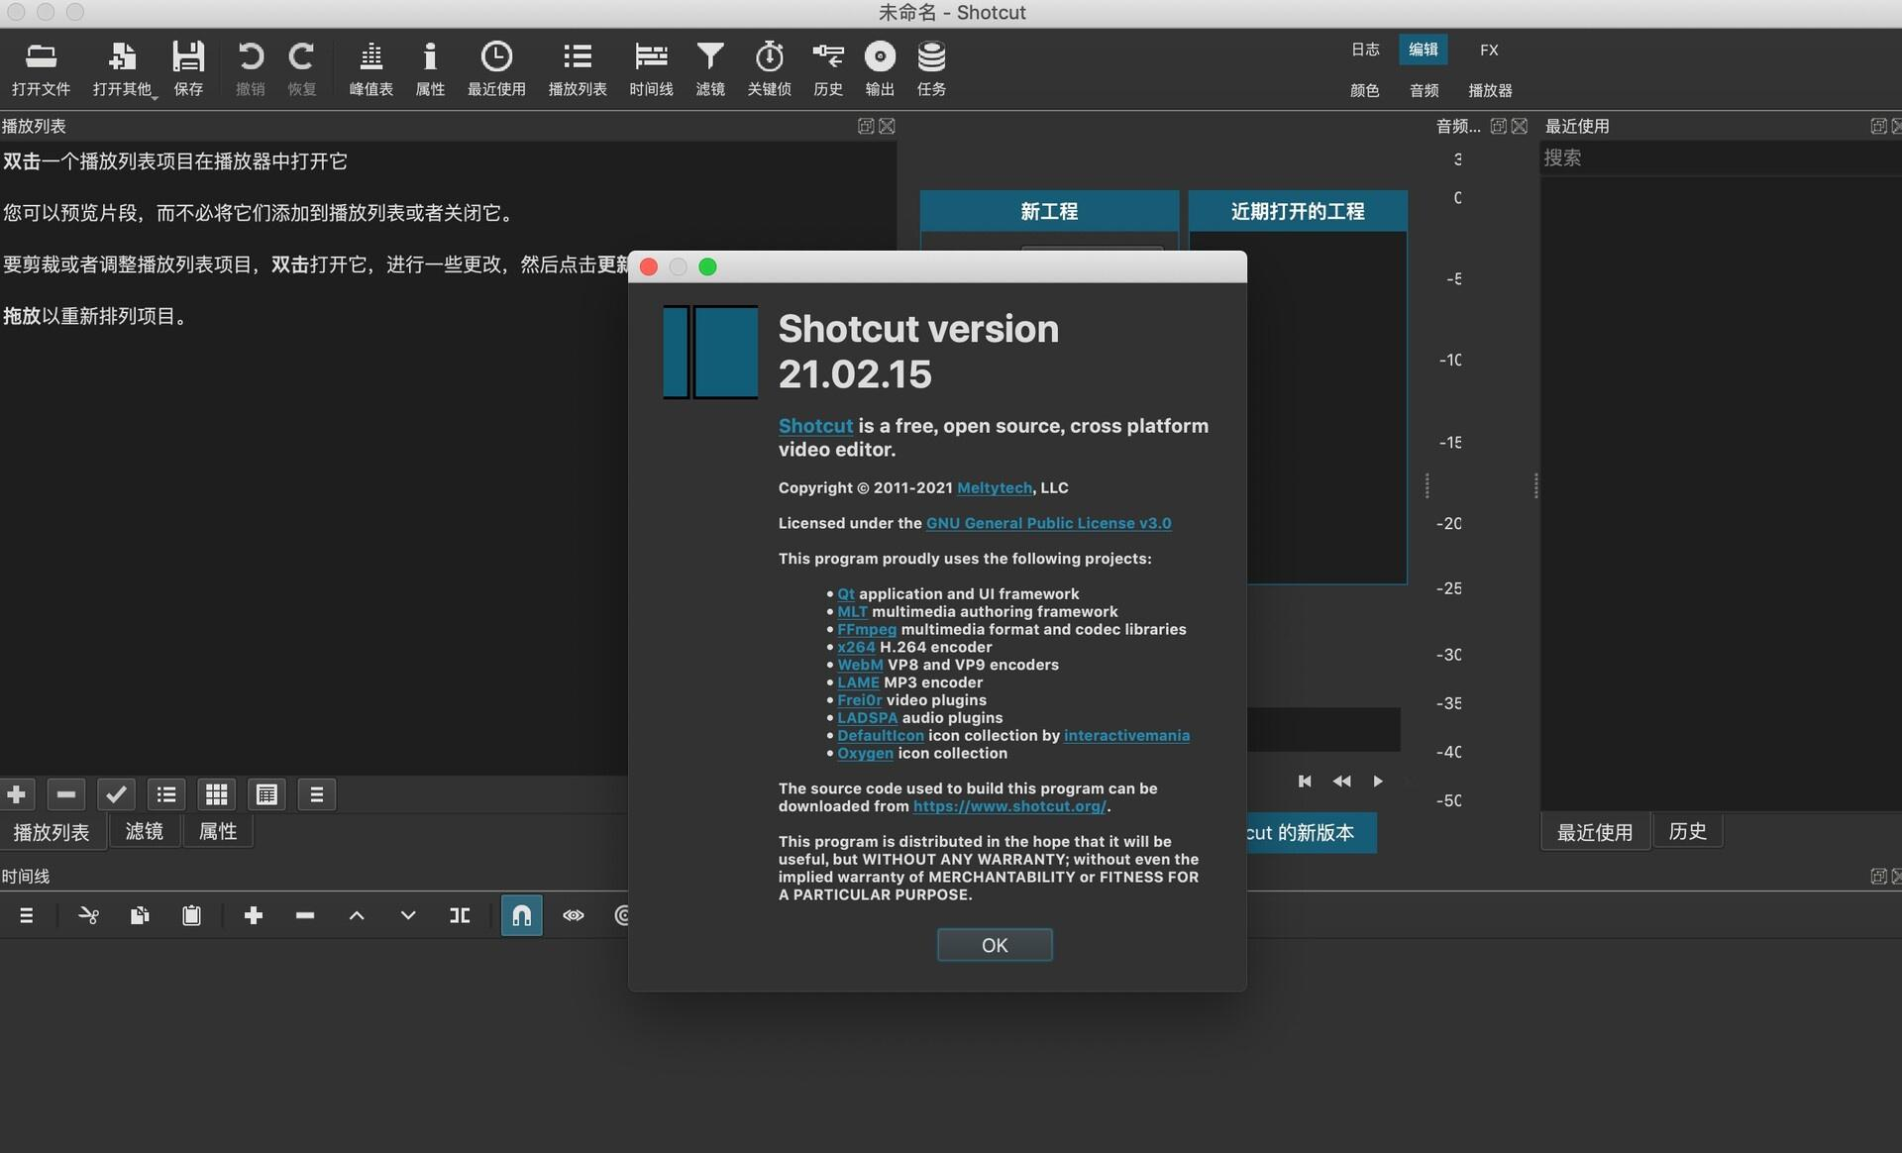Click the 打开其他 toolbar button
Viewport: 1902px width, 1153px height.
(x=123, y=68)
